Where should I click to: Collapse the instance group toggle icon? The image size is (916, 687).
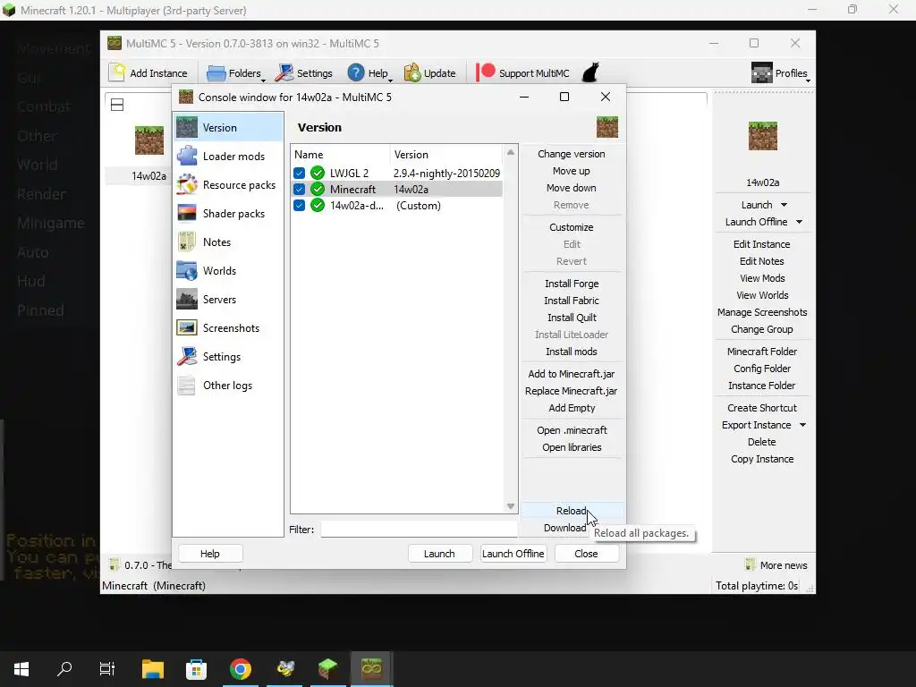pyautogui.click(x=117, y=105)
